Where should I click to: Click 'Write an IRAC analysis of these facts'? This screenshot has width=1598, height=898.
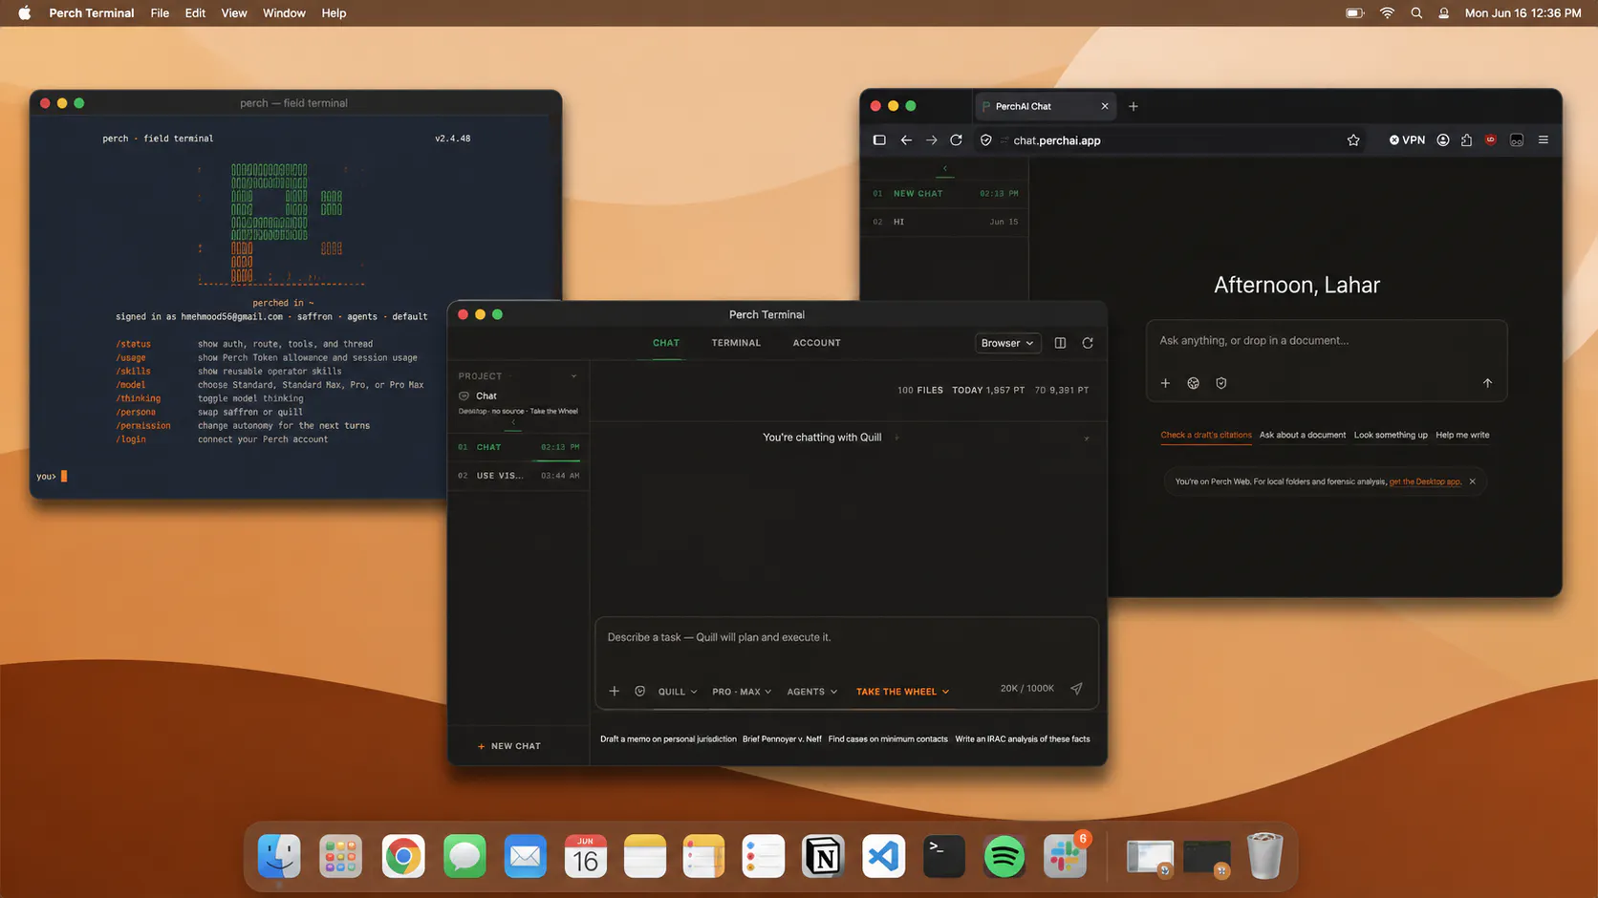(1023, 739)
